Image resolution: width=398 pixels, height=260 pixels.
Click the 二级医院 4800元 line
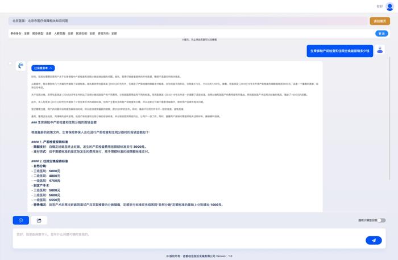(45, 176)
